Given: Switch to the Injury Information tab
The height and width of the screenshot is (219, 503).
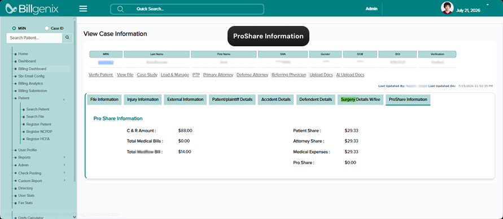Looking at the screenshot, I should [x=143, y=99].
